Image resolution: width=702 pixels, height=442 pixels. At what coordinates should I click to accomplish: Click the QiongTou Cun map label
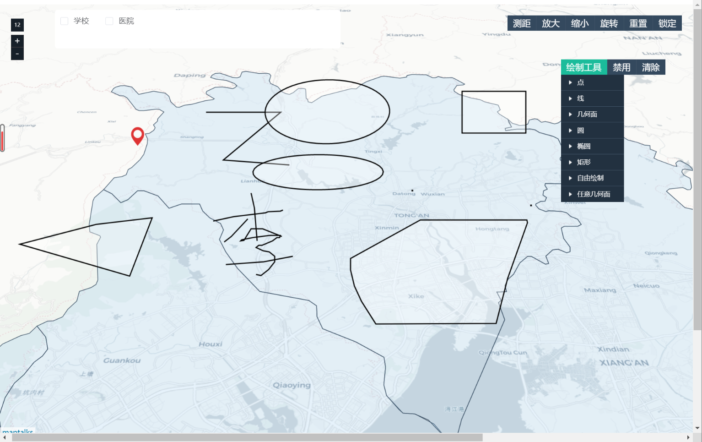pos(503,353)
